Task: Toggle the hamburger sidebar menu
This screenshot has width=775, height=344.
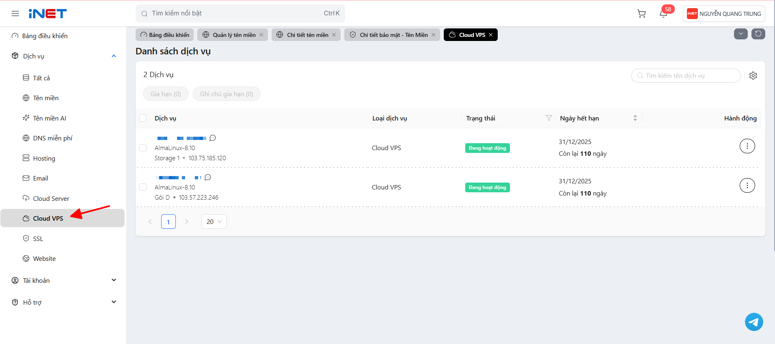Action: pos(15,13)
